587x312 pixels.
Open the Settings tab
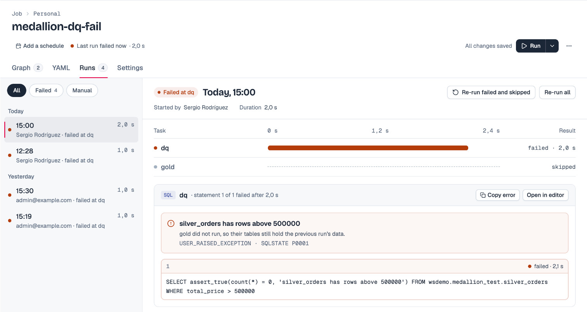click(130, 68)
